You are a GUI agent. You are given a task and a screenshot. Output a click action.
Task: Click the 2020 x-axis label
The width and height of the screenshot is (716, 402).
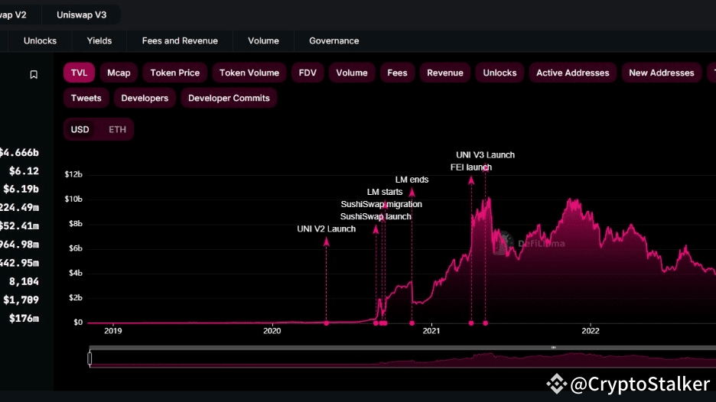[x=272, y=331]
